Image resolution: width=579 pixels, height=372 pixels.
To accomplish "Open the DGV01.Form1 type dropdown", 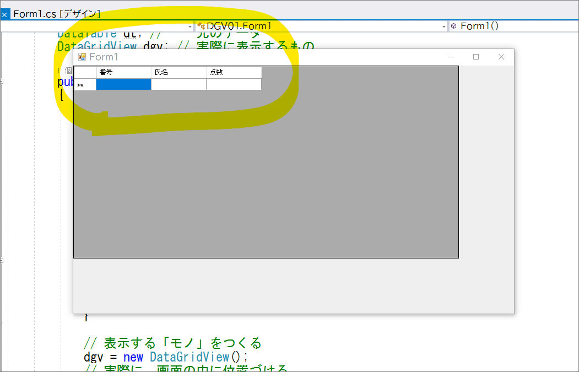I will coord(444,25).
